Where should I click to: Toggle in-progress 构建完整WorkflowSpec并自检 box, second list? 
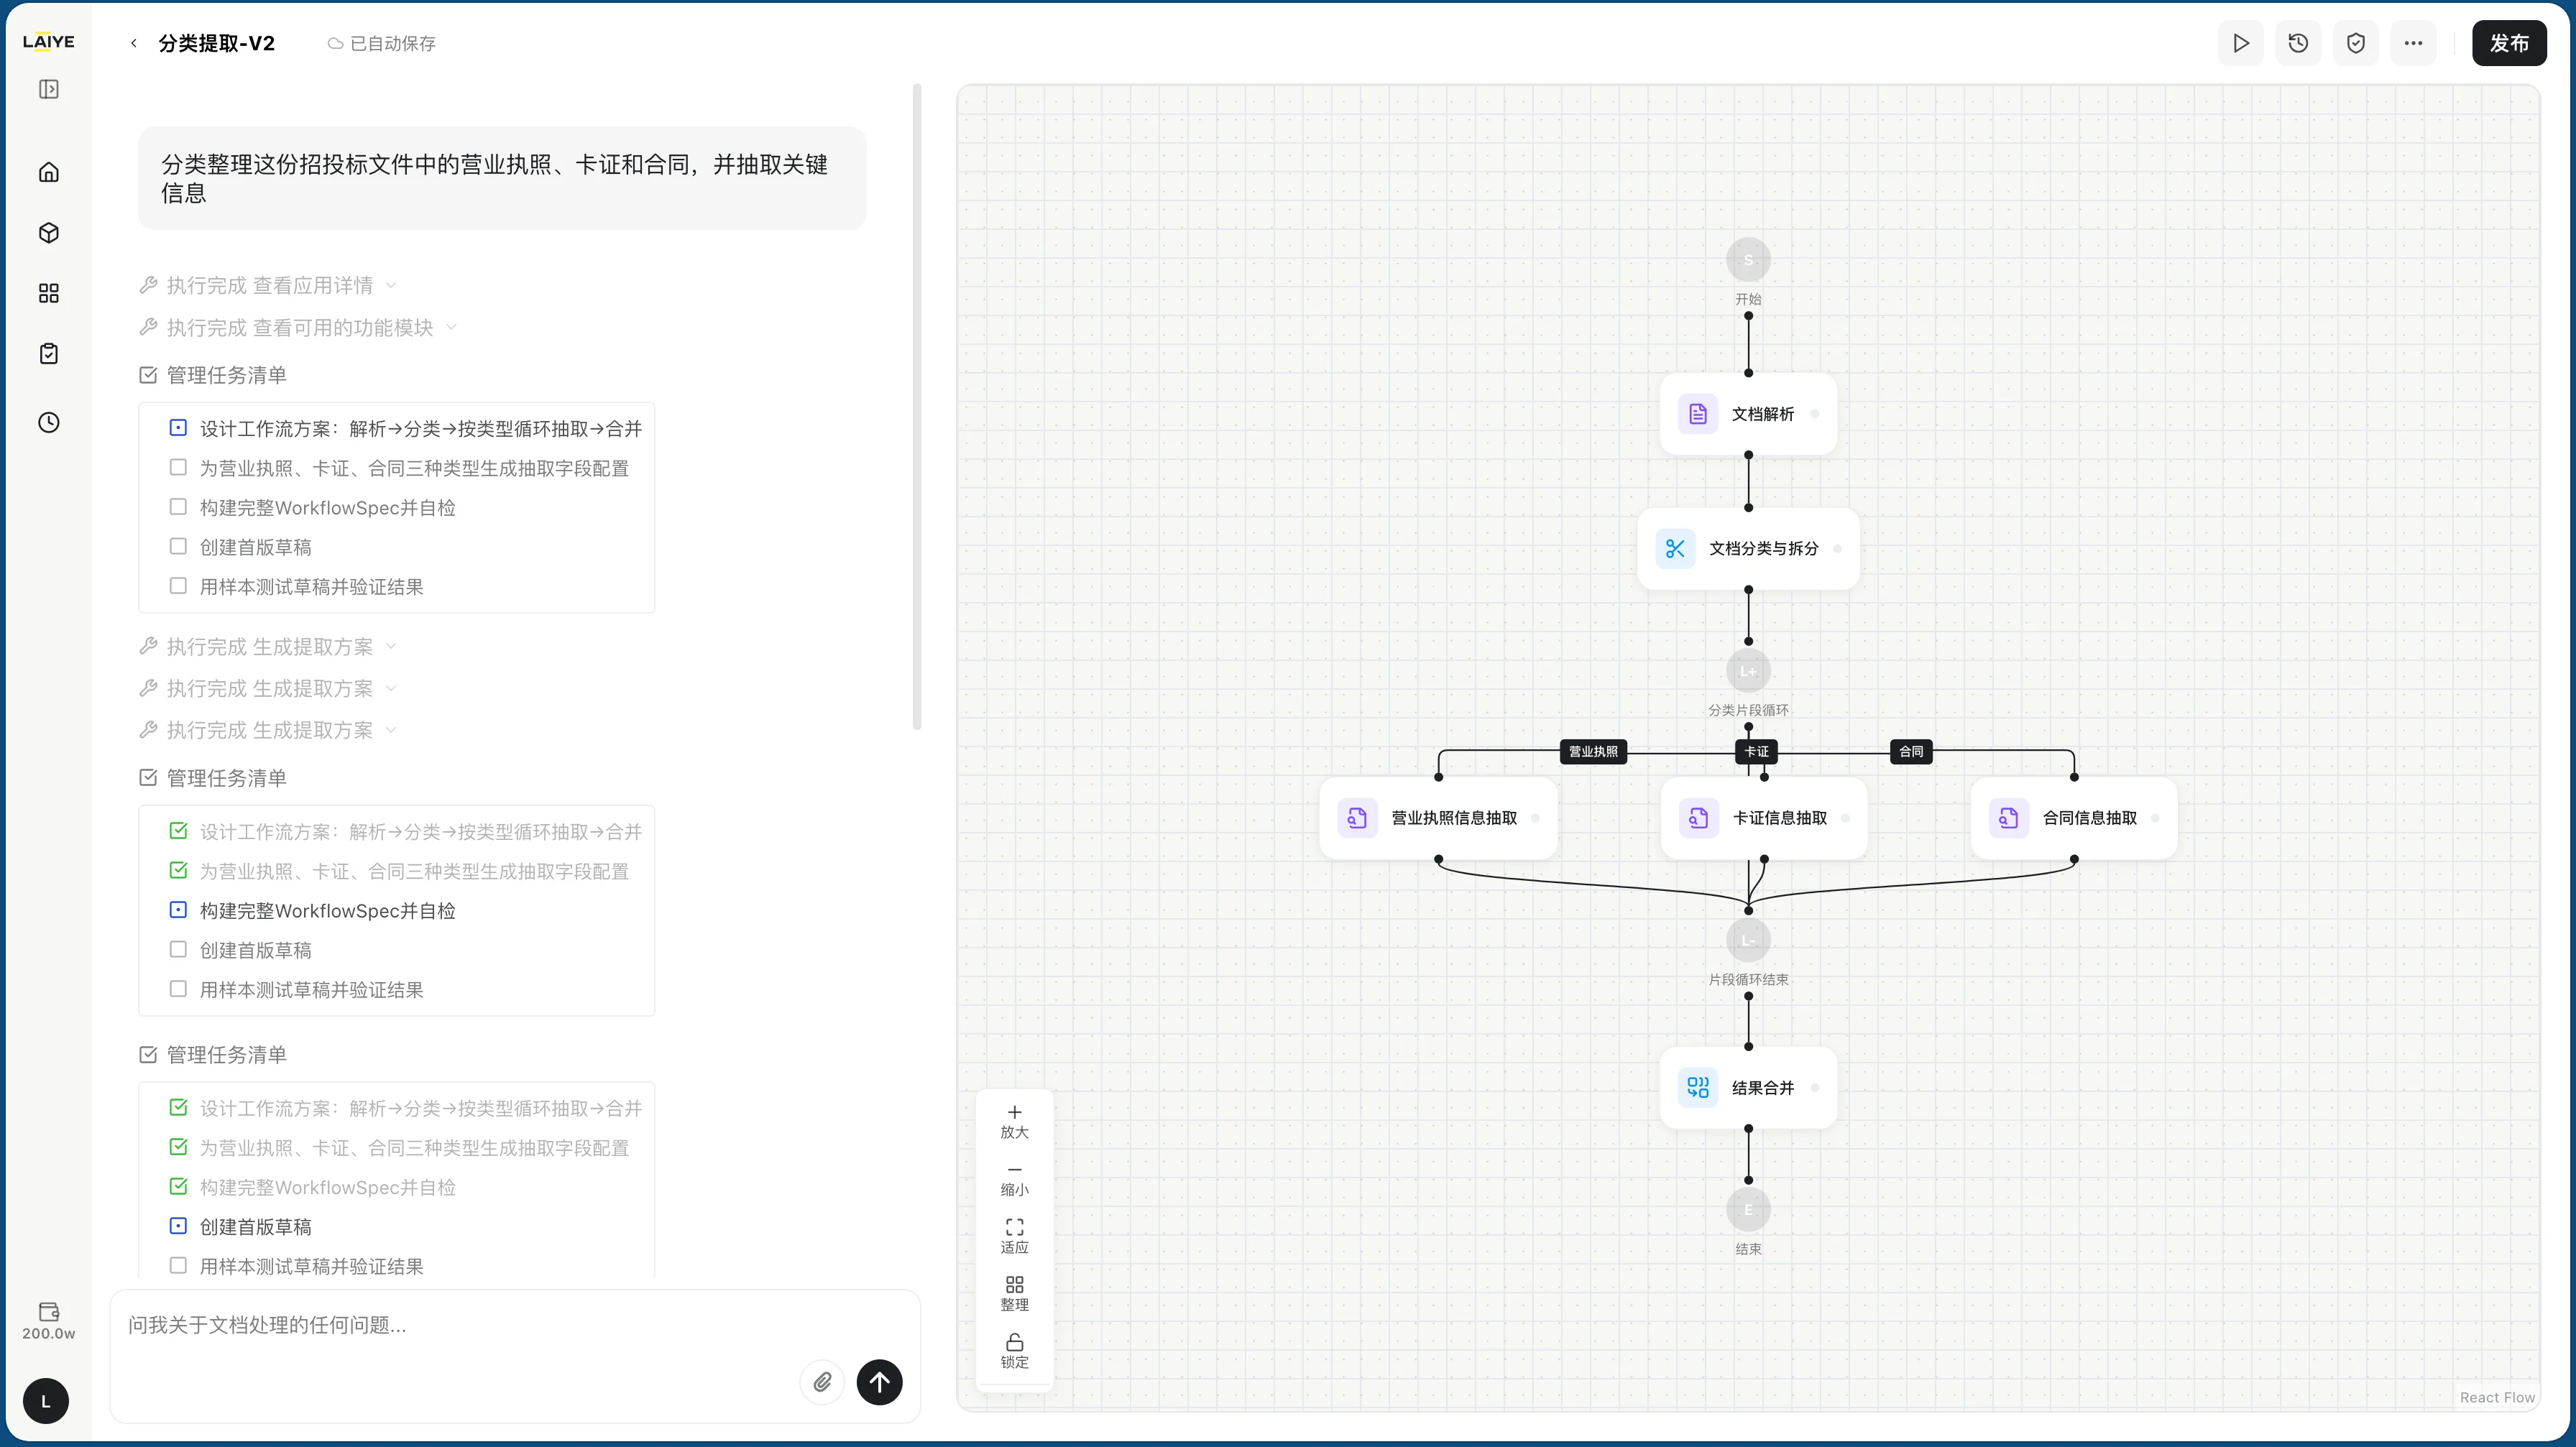(178, 910)
